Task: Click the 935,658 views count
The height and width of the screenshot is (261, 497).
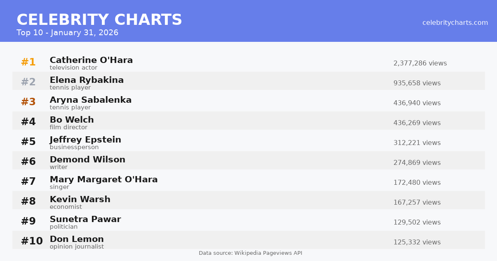Action: tap(417, 83)
